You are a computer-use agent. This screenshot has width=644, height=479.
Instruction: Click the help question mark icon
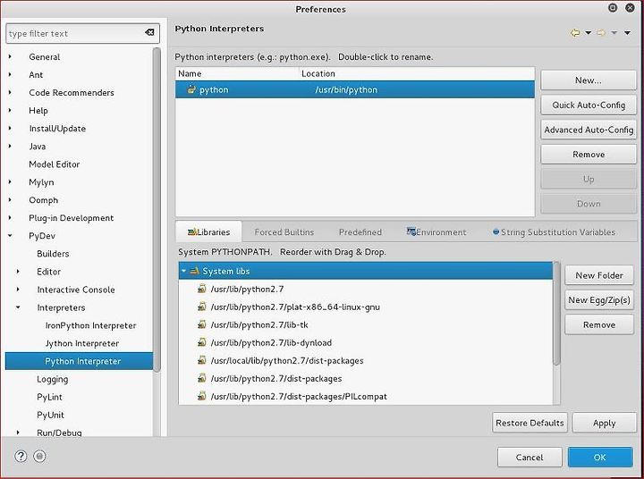[21, 456]
